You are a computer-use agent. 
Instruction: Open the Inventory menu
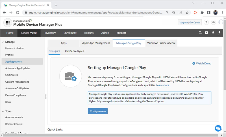coord(50,33)
